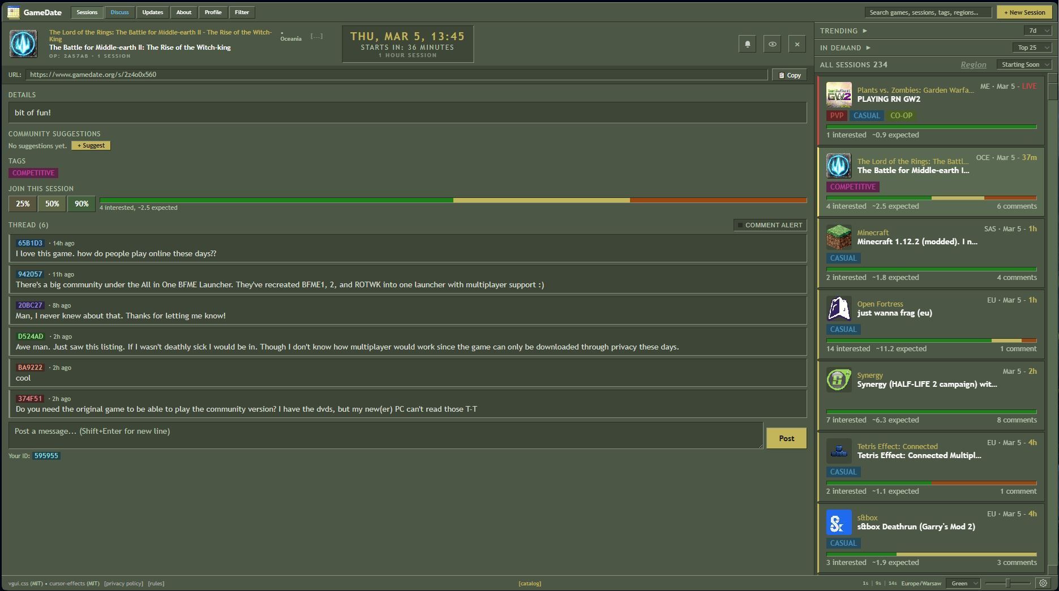The image size is (1059, 591).
Task: Select the 90% join likelihood option
Action: click(x=82, y=204)
